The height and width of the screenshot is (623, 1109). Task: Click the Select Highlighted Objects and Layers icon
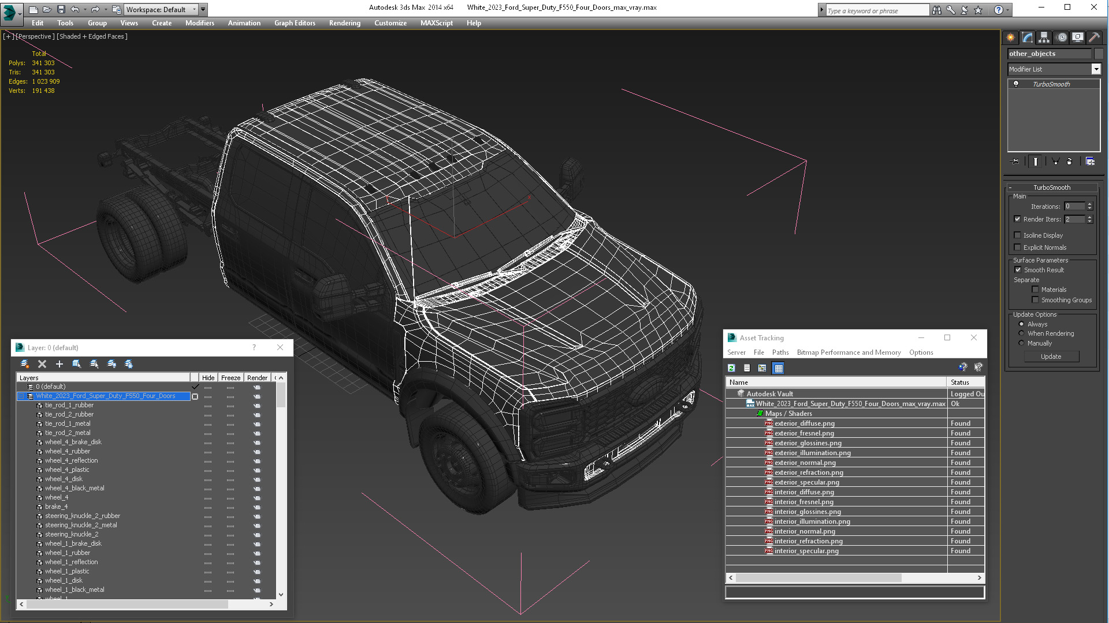tap(76, 364)
